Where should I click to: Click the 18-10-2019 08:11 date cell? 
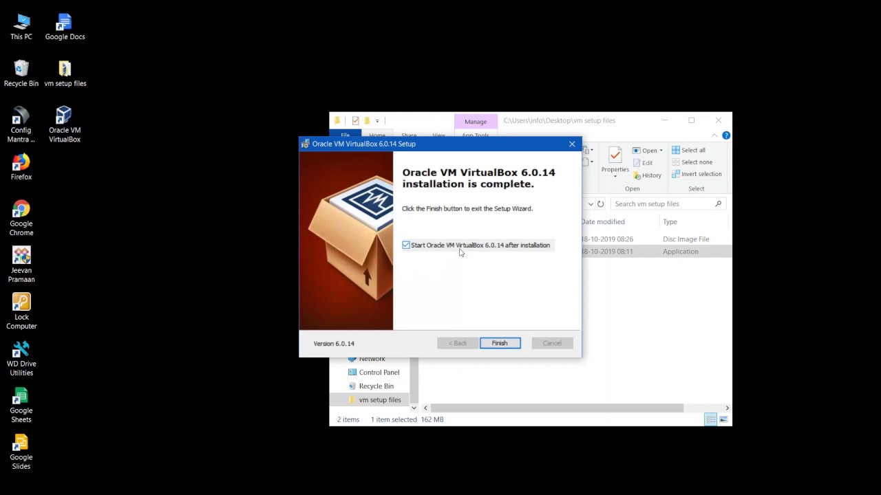coord(607,252)
